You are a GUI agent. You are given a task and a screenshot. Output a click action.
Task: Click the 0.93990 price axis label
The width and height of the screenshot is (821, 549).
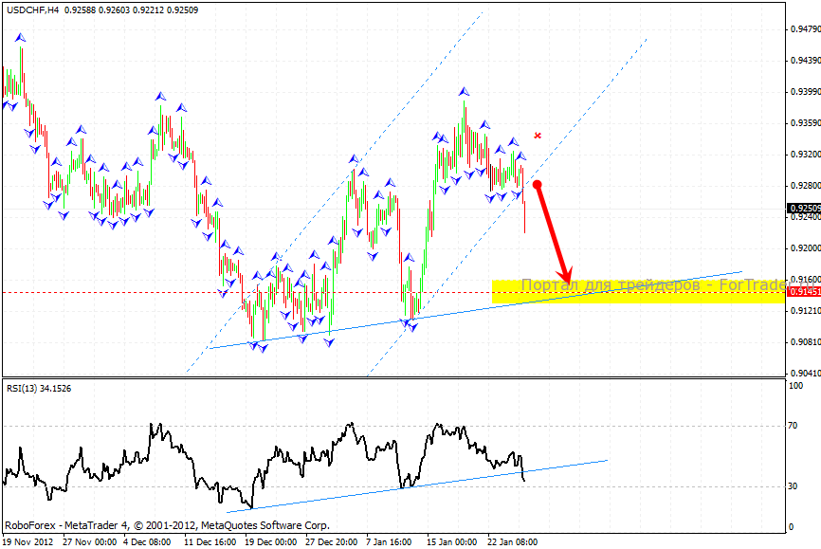click(805, 92)
